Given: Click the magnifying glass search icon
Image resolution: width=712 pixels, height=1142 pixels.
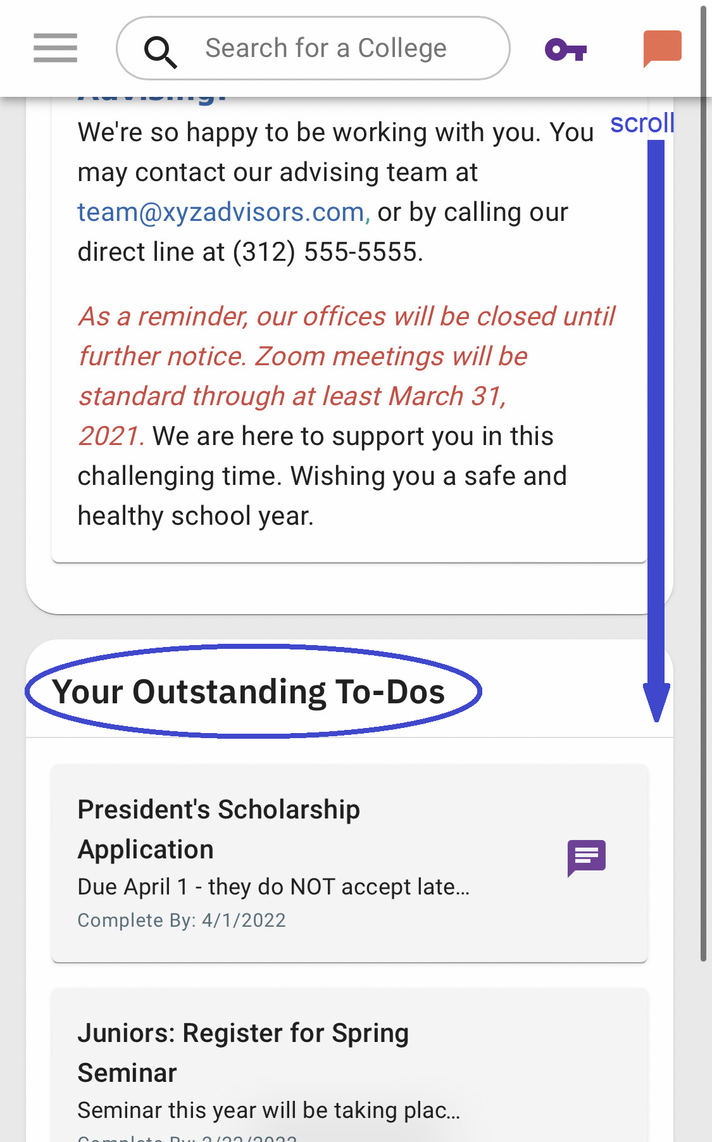Looking at the screenshot, I should (x=161, y=51).
